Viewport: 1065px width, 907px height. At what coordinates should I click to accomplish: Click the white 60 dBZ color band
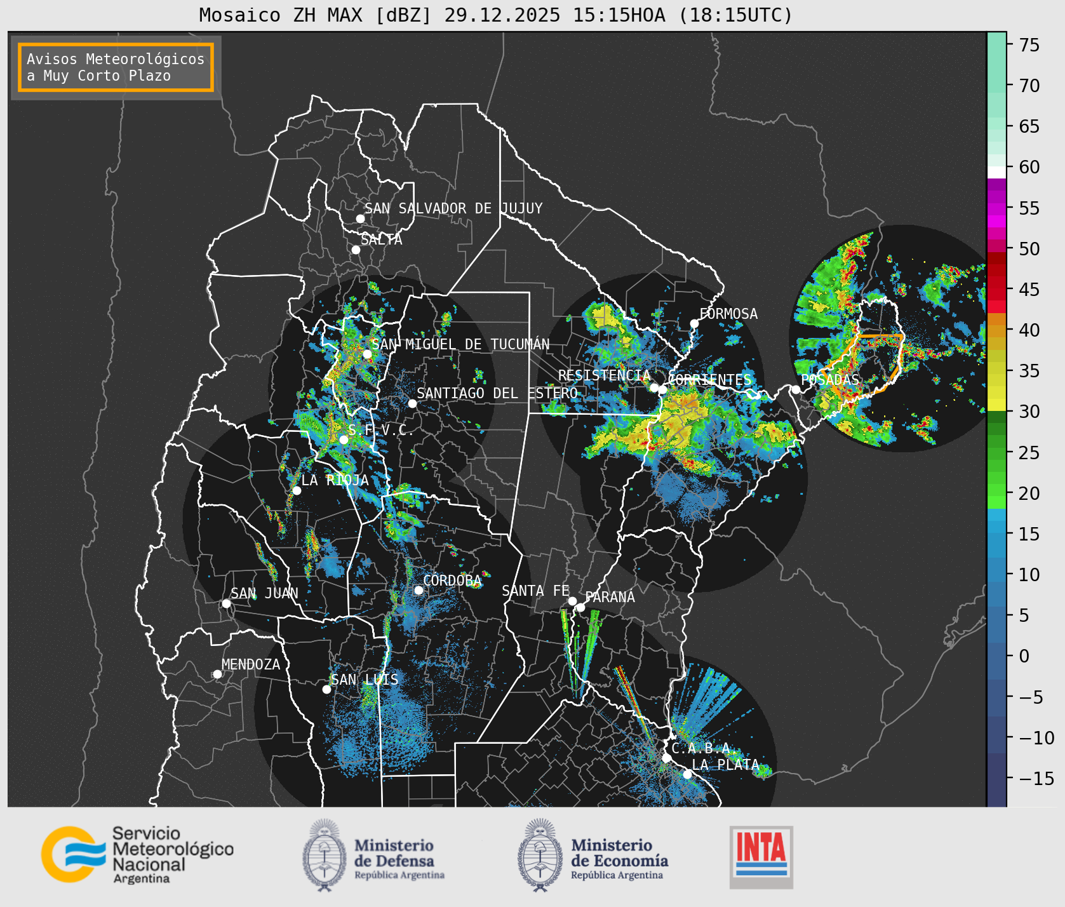click(996, 171)
